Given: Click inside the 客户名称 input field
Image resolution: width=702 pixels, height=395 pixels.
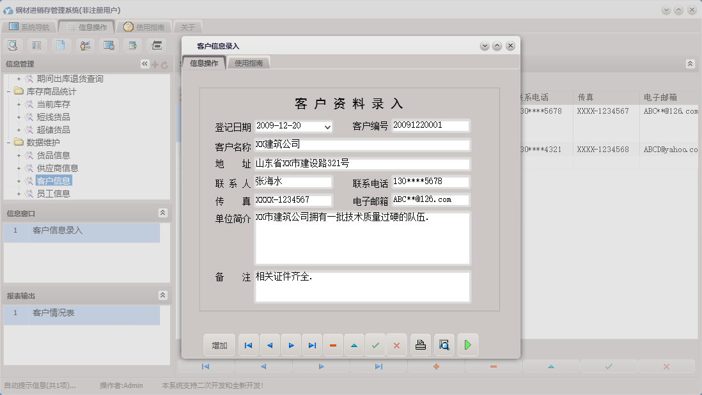Looking at the screenshot, I should pyautogui.click(x=363, y=144).
